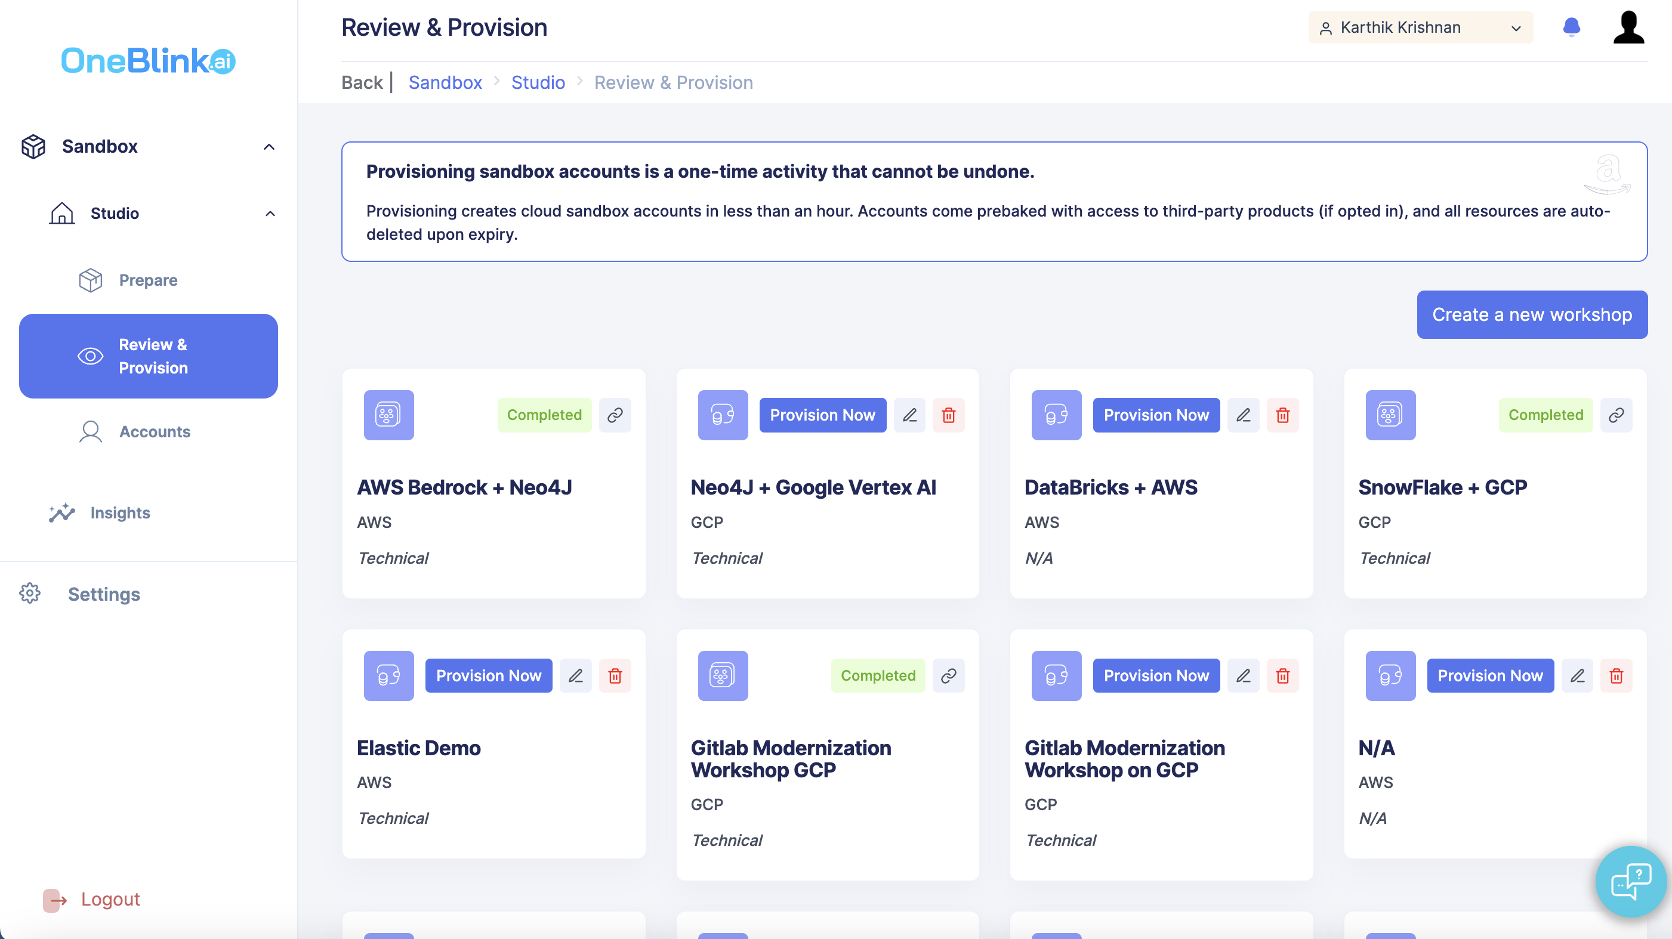Click the Logout arrow icon
Screen dimensions: 1672x939
[x=55, y=900]
